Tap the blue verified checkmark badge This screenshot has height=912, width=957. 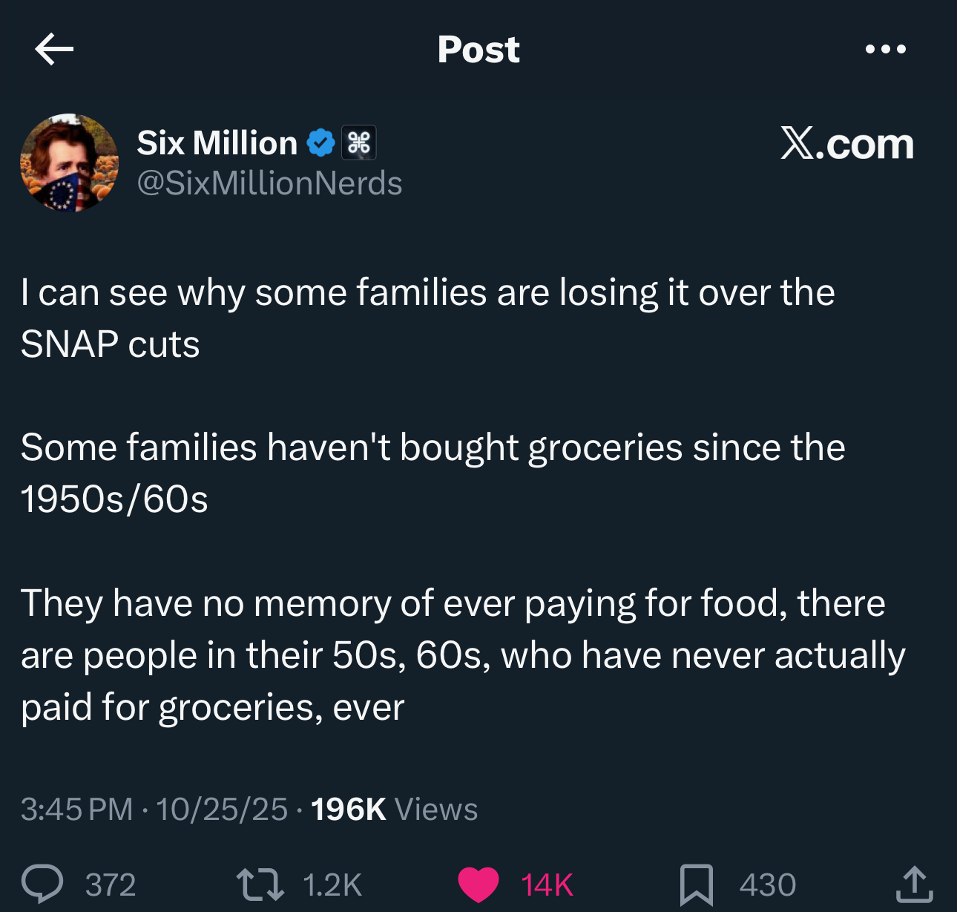[x=320, y=142]
